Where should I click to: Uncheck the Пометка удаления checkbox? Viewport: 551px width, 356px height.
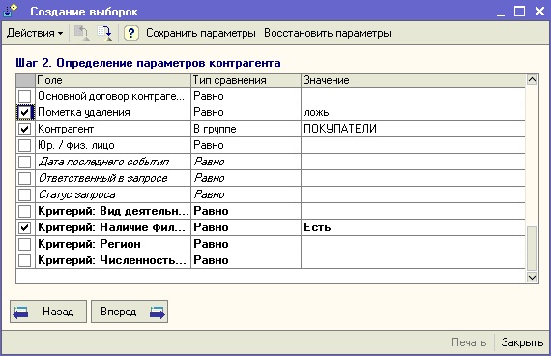click(x=24, y=112)
